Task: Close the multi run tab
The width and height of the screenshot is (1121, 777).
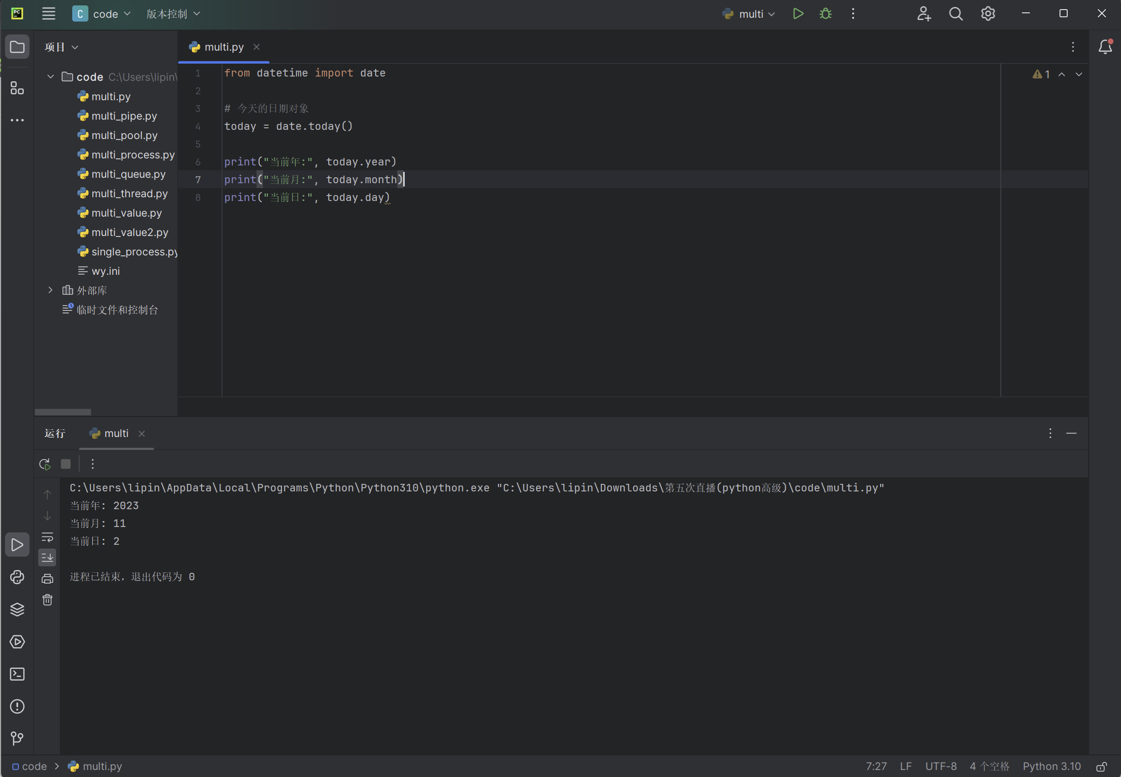Action: 142,434
